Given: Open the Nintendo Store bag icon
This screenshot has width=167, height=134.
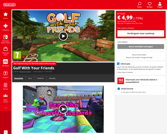Looking at the screenshot, I should 6,49.
